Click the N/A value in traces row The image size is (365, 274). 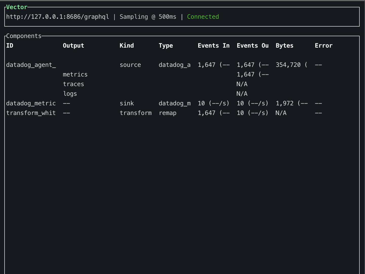tap(242, 84)
